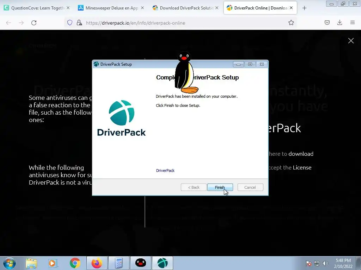361x270 pixels.
Task: Click the Back button in setup dialog
Action: tap(194, 187)
